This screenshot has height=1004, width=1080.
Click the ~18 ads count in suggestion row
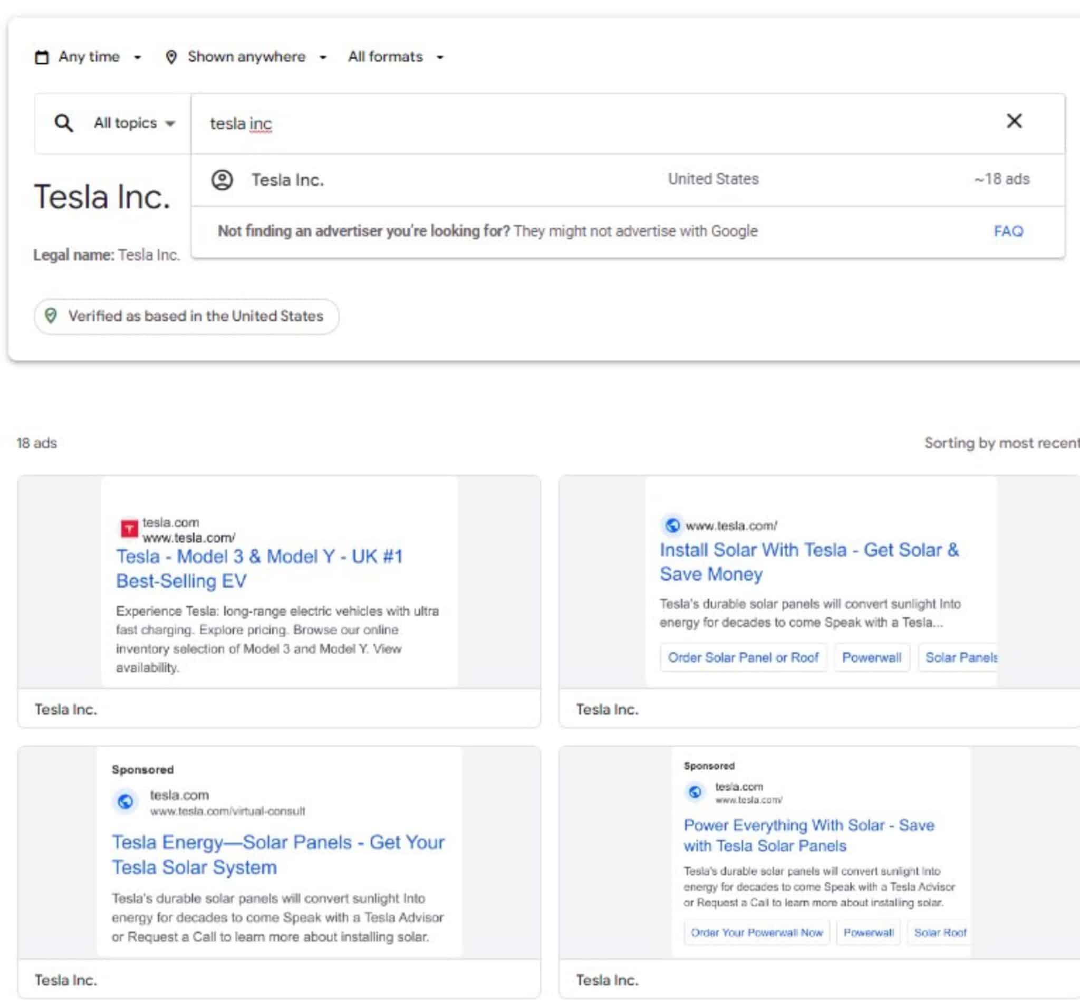[1002, 179]
